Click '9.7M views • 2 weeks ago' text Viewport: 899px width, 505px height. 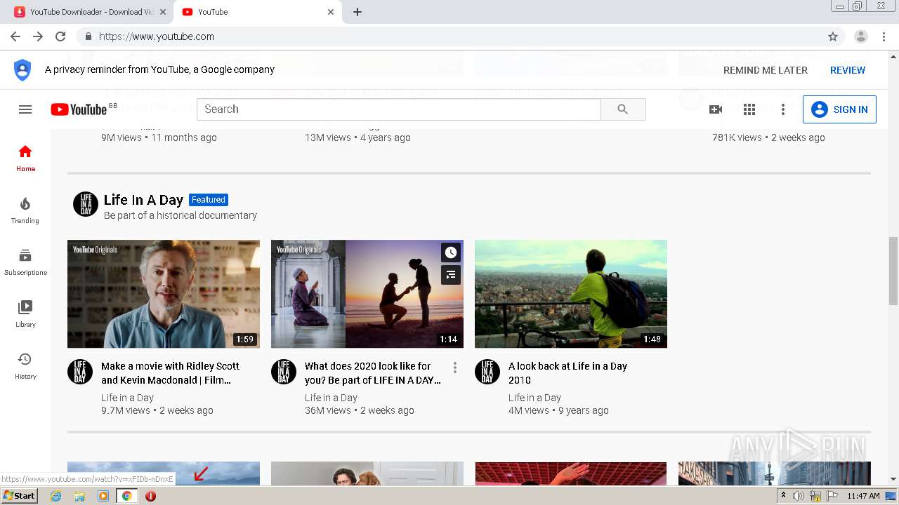157,410
